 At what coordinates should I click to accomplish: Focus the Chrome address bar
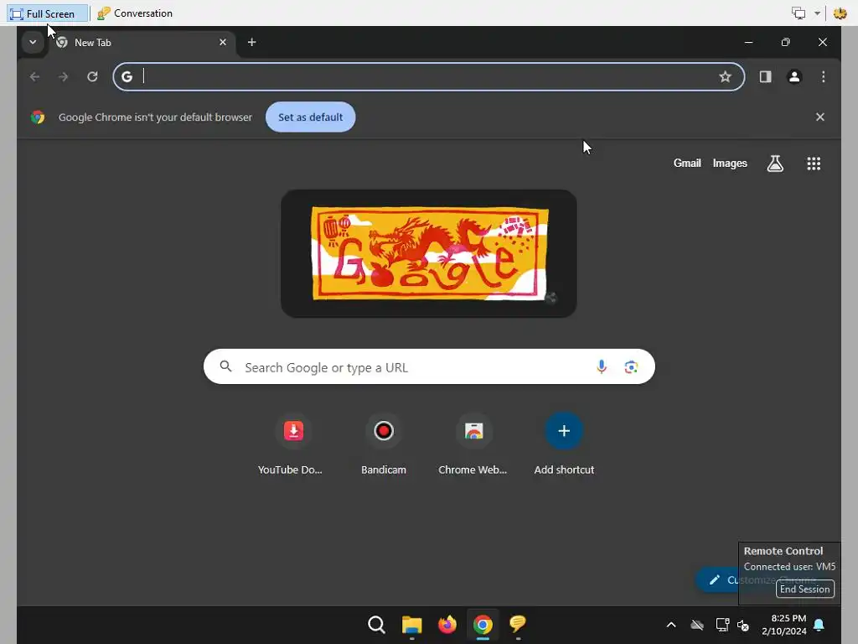[x=428, y=76]
